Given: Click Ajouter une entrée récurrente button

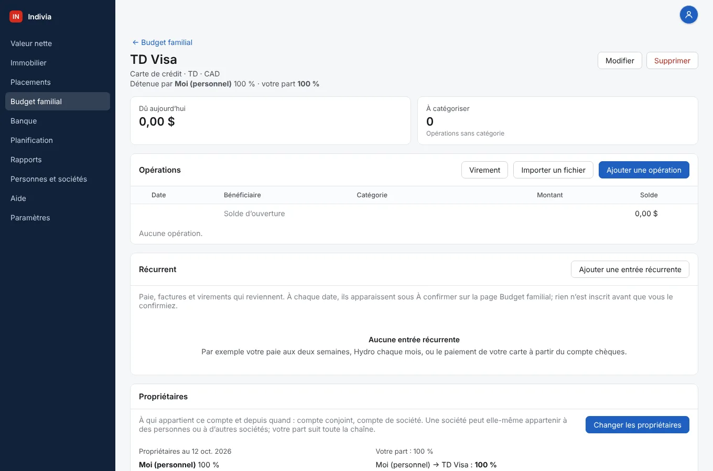Looking at the screenshot, I should pyautogui.click(x=630, y=270).
